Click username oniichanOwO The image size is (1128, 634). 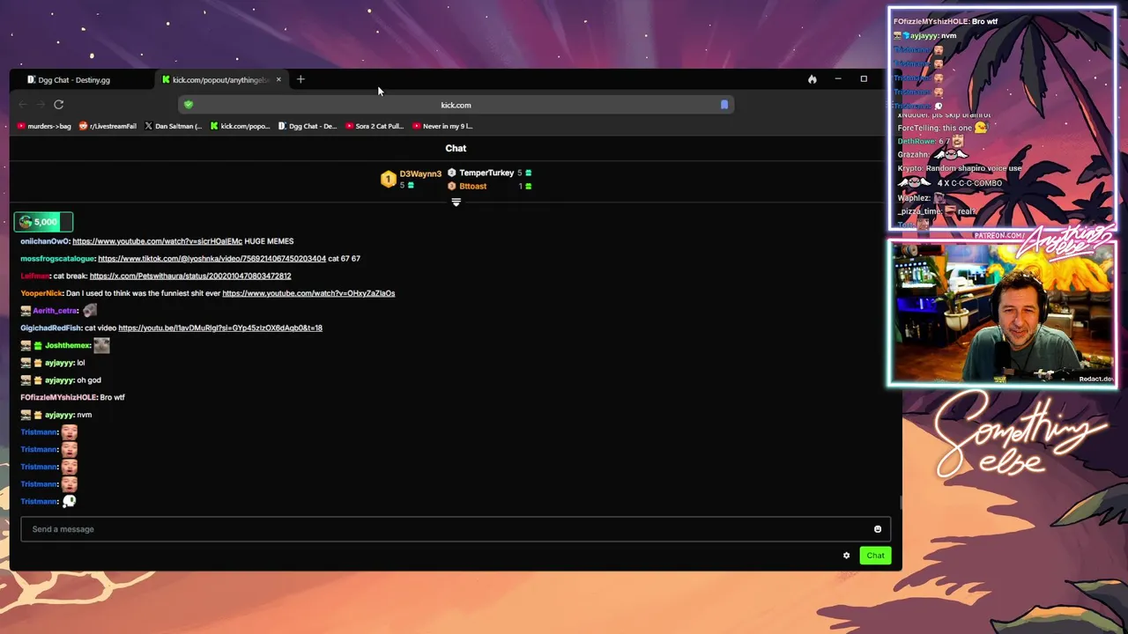tap(45, 241)
